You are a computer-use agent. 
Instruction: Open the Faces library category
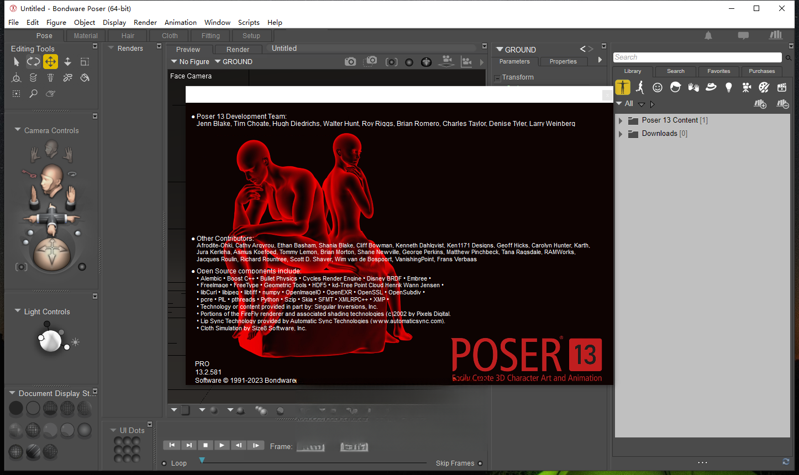coord(658,87)
